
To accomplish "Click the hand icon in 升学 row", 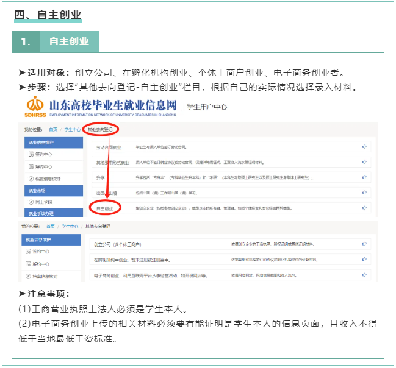I will (365, 177).
